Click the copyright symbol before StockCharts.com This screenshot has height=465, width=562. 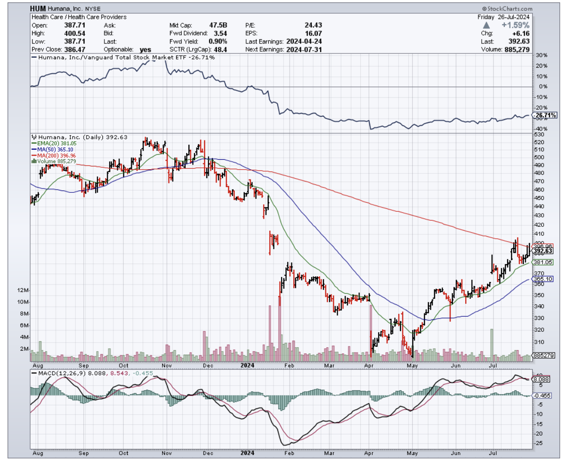point(484,9)
